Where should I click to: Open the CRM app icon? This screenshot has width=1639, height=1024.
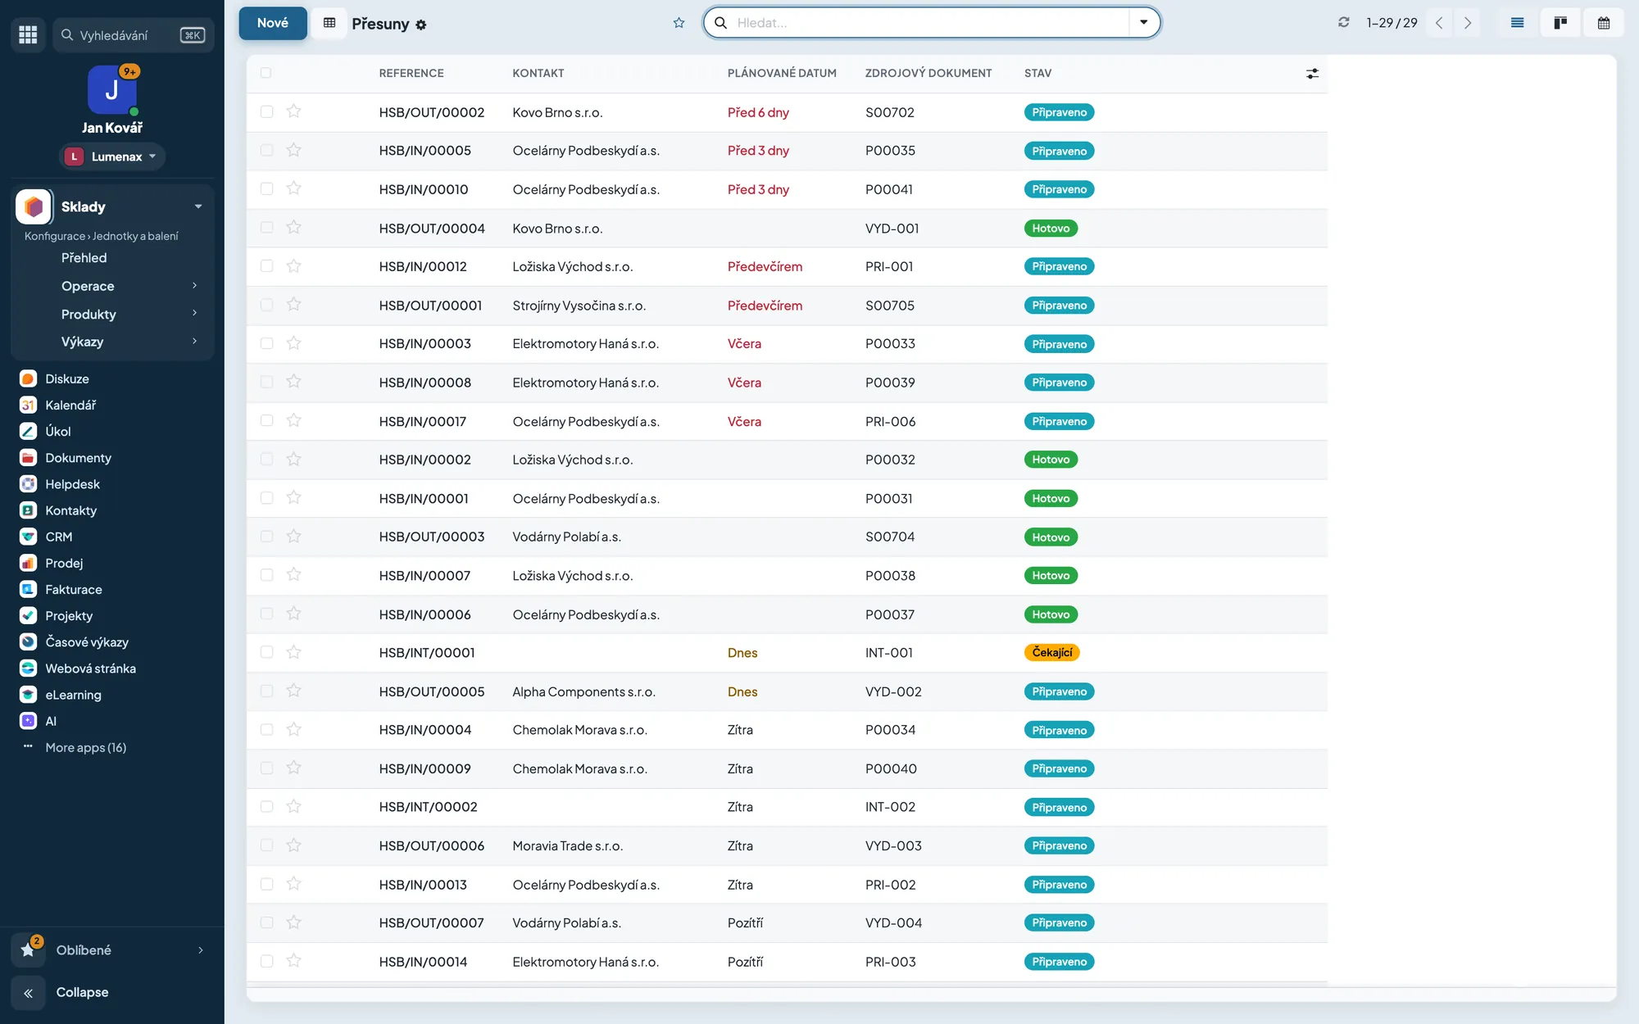coord(28,537)
